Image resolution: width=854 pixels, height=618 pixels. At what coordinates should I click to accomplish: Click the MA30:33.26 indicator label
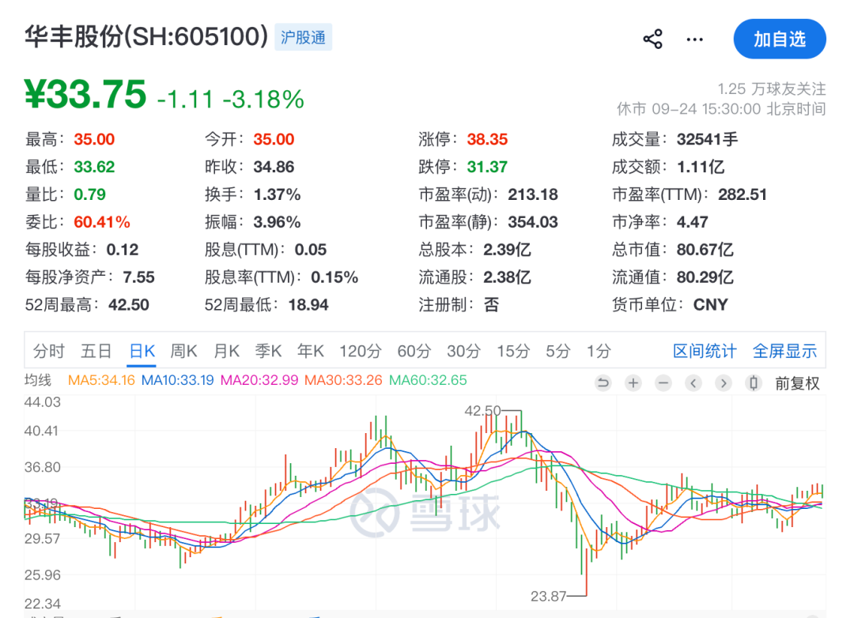pos(343,380)
